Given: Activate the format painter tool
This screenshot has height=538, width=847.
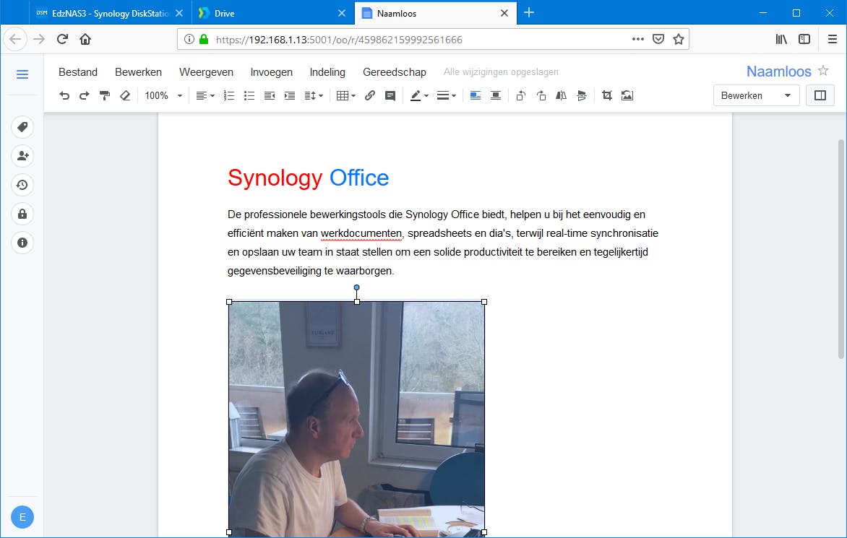Looking at the screenshot, I should click(104, 95).
